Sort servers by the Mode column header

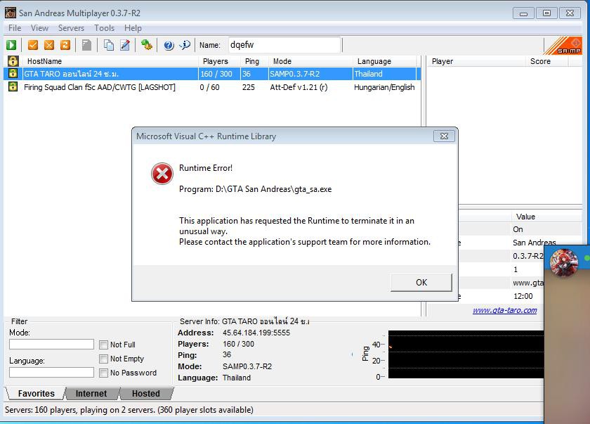310,61
